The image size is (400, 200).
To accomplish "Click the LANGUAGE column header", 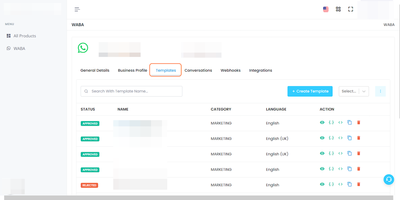I will click(276, 109).
